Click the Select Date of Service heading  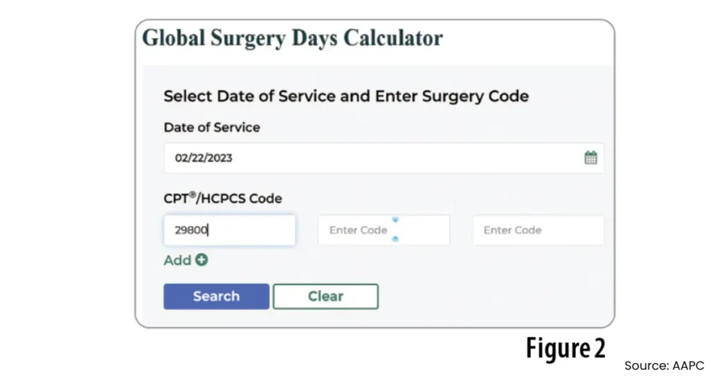[x=346, y=96]
